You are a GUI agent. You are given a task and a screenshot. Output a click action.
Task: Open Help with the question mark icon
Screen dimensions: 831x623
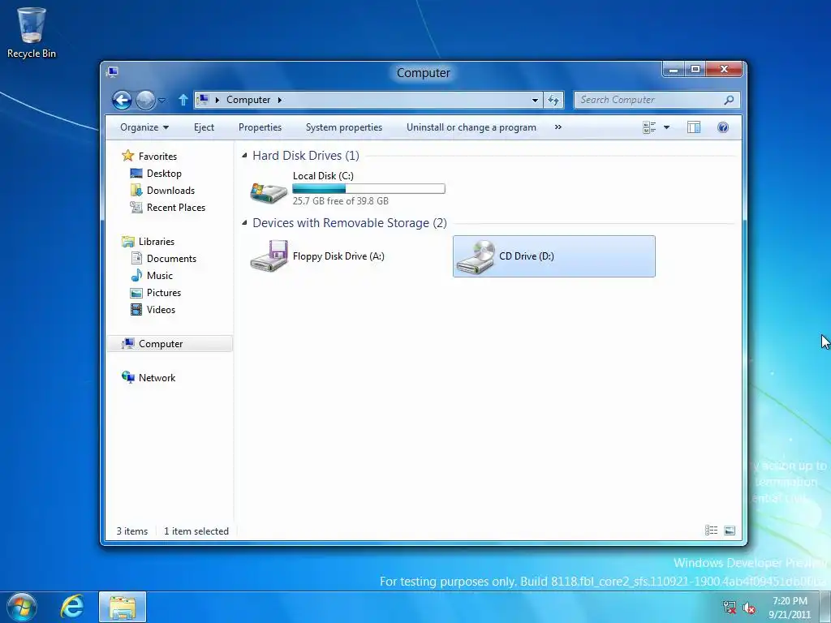pyautogui.click(x=723, y=127)
